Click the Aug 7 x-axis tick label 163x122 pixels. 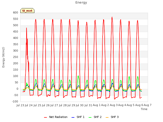tap(147, 105)
